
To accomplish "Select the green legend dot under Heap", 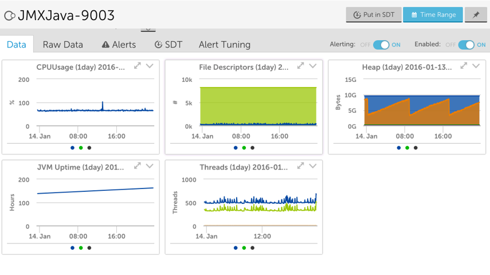I will click(x=407, y=148).
